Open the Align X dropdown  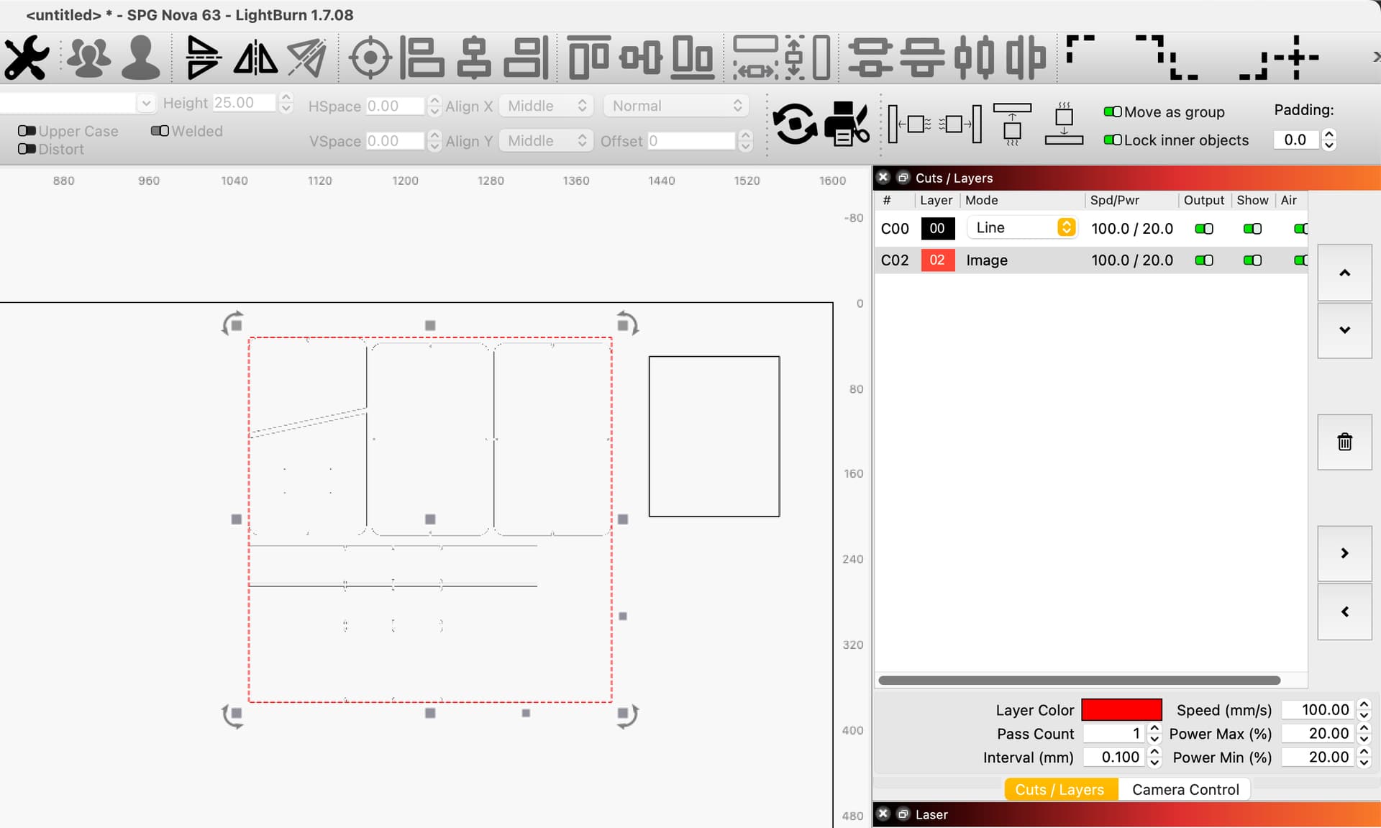[x=546, y=106]
